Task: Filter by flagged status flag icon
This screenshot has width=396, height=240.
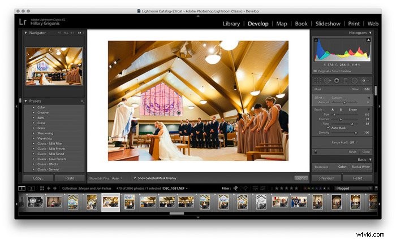Action: tap(235, 188)
